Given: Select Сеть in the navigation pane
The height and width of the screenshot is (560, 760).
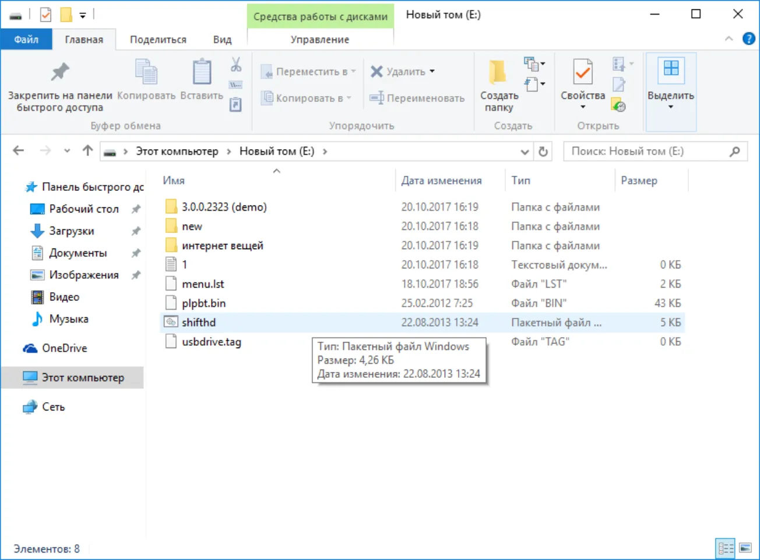Looking at the screenshot, I should (x=54, y=407).
